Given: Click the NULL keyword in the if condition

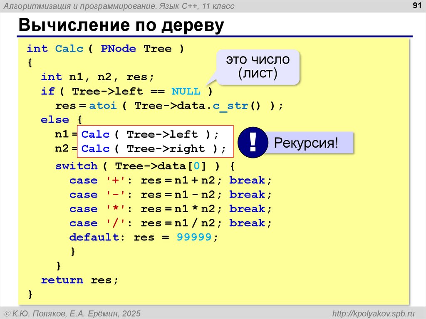Looking at the screenshot, I should (186, 91).
